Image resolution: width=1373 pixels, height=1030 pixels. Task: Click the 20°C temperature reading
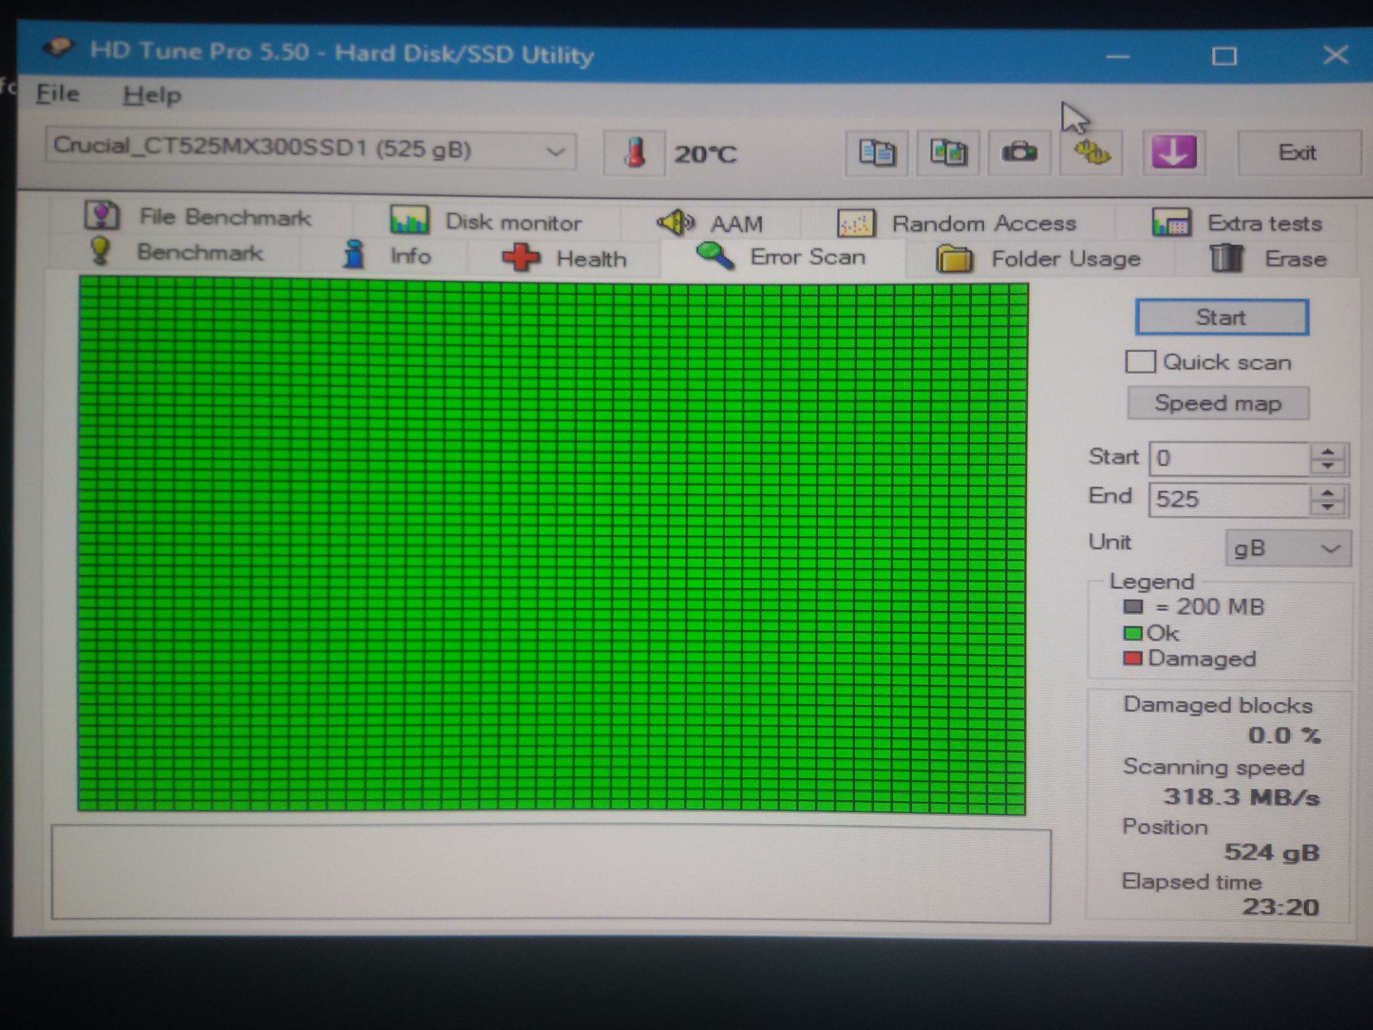[706, 154]
